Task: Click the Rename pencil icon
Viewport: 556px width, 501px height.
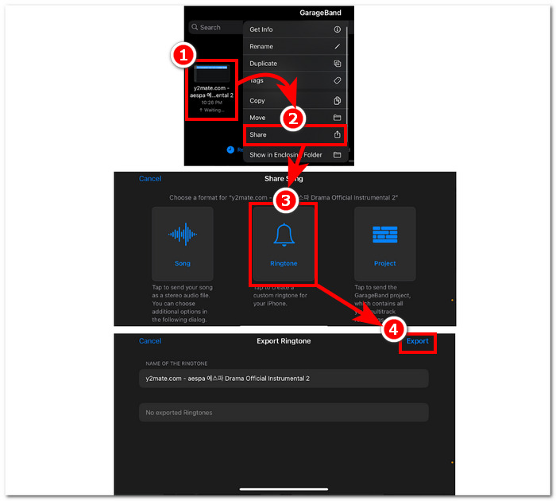Action: (338, 46)
